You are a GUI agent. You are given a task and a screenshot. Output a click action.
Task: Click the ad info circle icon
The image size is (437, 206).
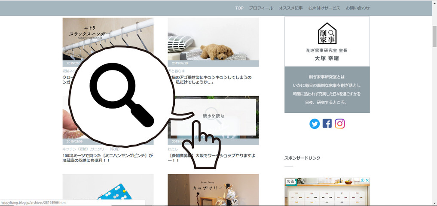click(363, 180)
